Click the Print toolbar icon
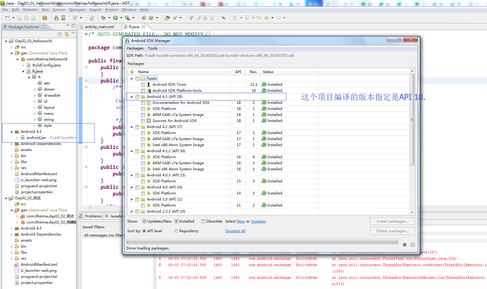The height and width of the screenshot is (289, 487). (x=33, y=18)
